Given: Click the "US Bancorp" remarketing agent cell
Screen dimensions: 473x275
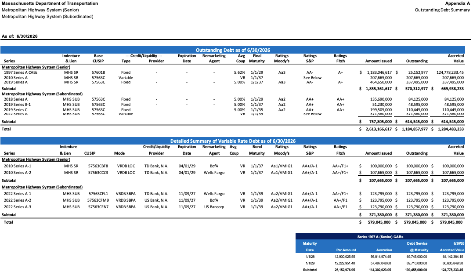Looking at the screenshot, I should pos(214,207).
